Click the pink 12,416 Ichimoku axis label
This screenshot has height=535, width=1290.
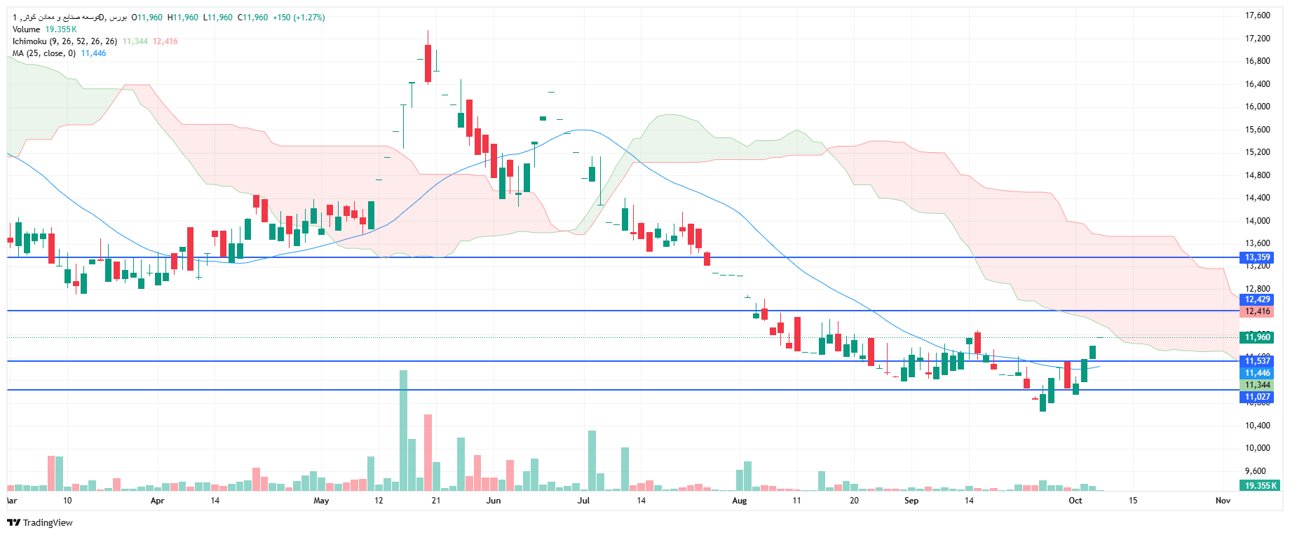[1257, 311]
